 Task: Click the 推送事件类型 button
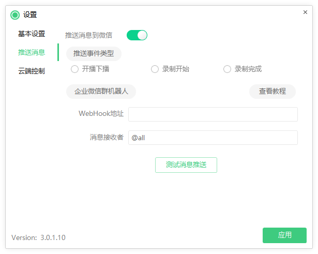94,53
